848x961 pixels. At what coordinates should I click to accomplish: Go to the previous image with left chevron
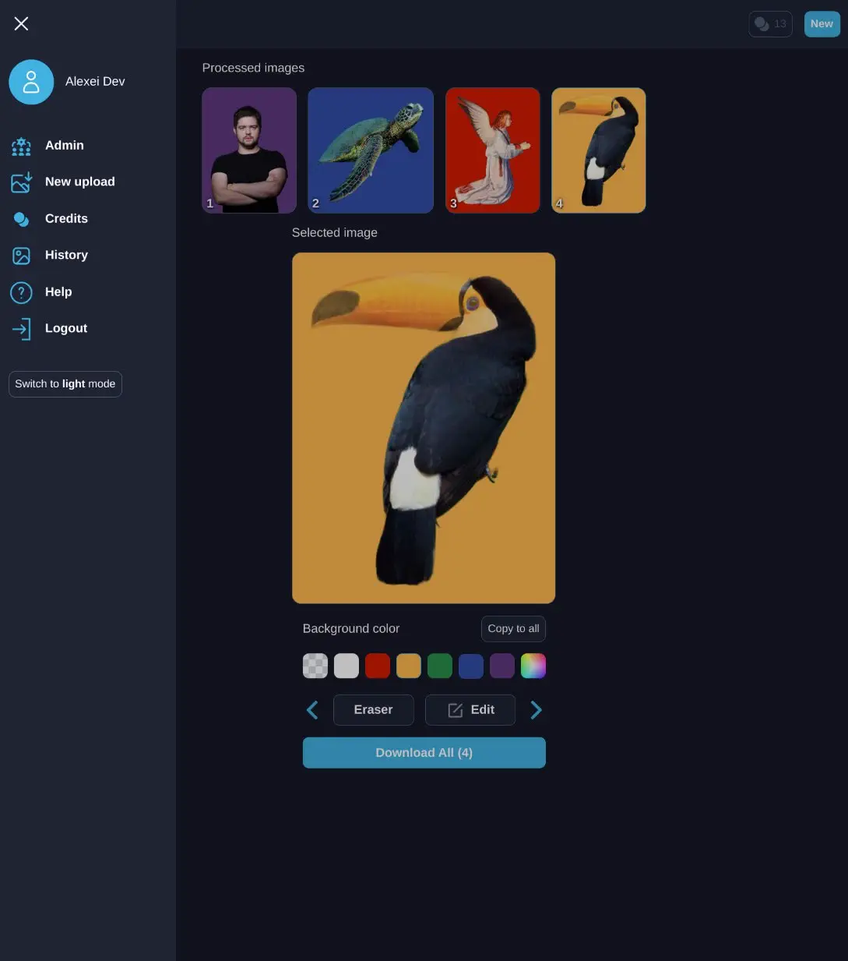tap(312, 710)
